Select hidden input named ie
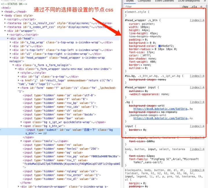This screenshot has height=188, width=208. pos(59,95)
